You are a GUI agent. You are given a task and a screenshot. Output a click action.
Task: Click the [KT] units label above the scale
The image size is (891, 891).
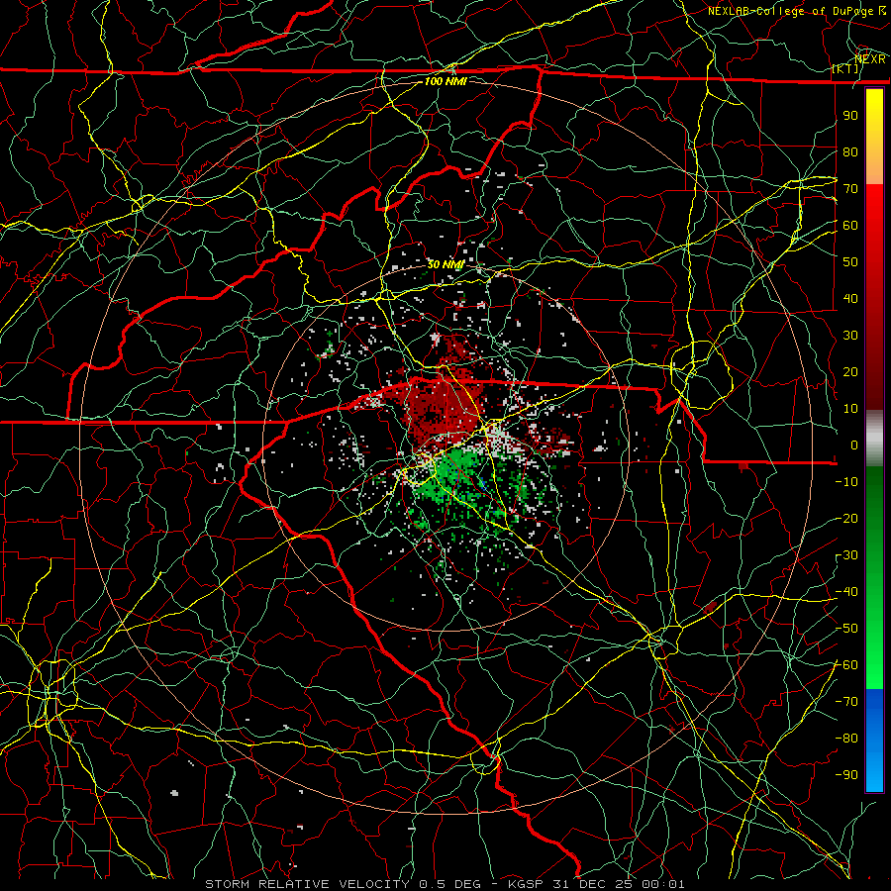coord(845,68)
